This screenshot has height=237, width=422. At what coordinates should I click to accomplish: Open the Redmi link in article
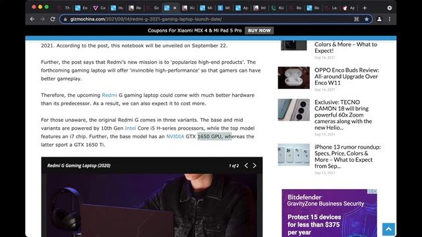click(x=109, y=95)
